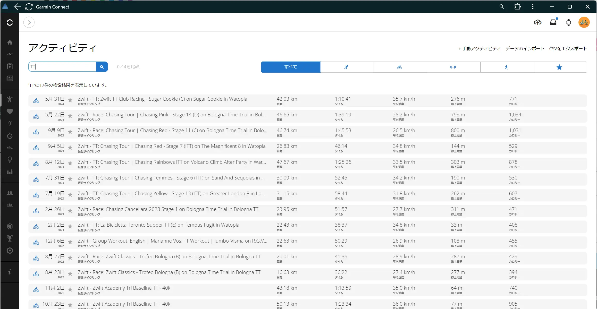Viewport: 597px width, 309px height.
Task: Open the Reports bar chart icon
Action: pyautogui.click(x=10, y=172)
